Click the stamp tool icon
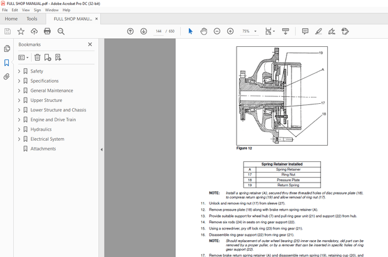This screenshot has height=257, width=388. pyautogui.click(x=345, y=31)
